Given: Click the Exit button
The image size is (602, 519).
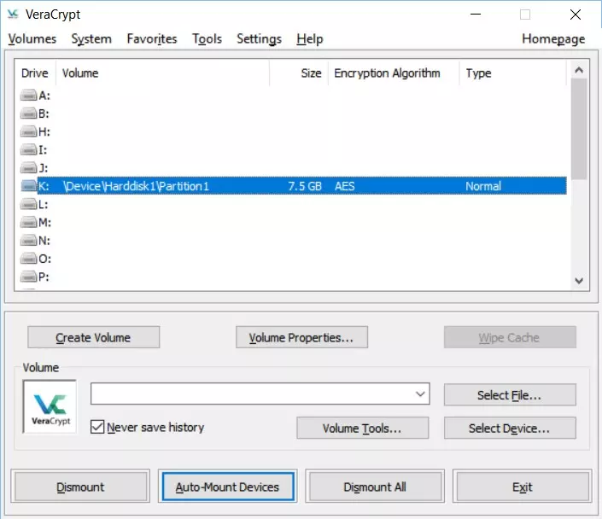Looking at the screenshot, I should coord(522,487).
